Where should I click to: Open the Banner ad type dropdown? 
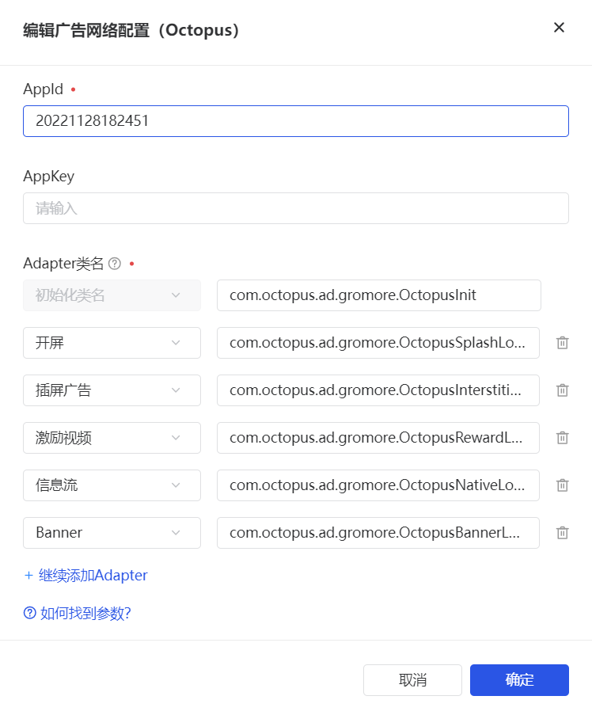click(112, 533)
